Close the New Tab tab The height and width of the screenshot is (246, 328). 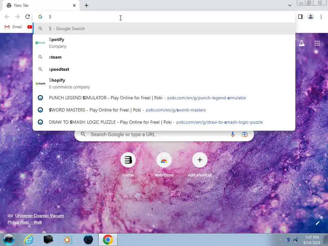(x=74, y=5)
